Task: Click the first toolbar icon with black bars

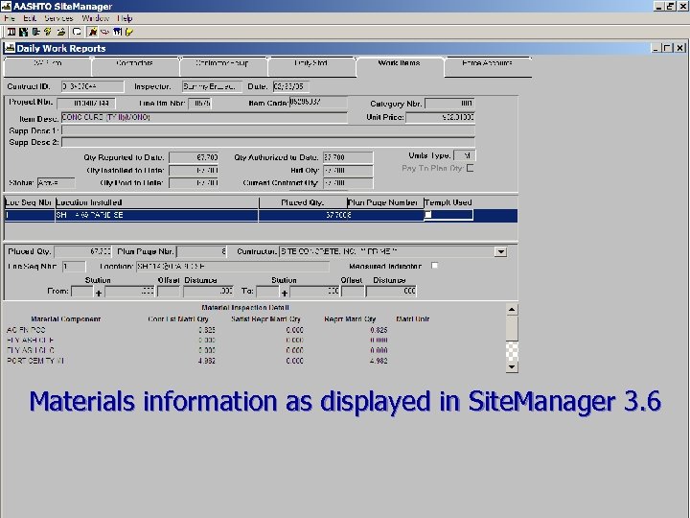Action: (11, 32)
